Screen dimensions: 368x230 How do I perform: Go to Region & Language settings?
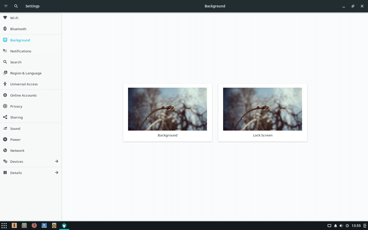tap(31, 73)
